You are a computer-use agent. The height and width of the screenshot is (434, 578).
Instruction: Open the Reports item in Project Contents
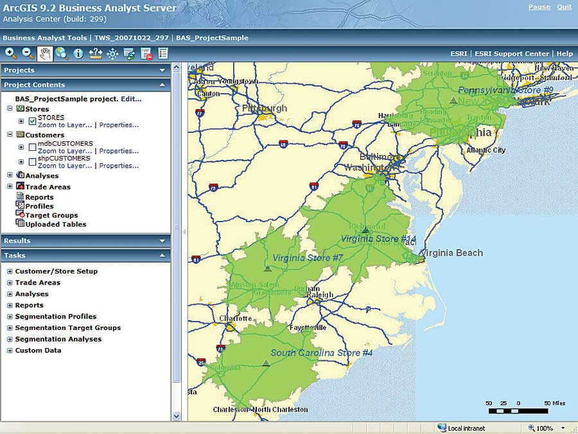(39, 197)
